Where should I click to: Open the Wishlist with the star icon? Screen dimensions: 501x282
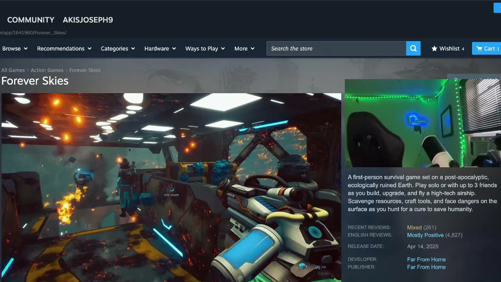[x=448, y=49]
